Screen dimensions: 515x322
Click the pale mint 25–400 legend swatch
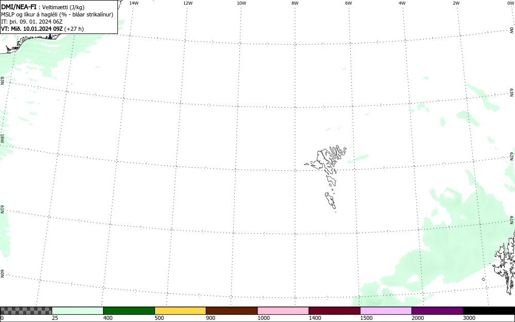pyautogui.click(x=78, y=311)
